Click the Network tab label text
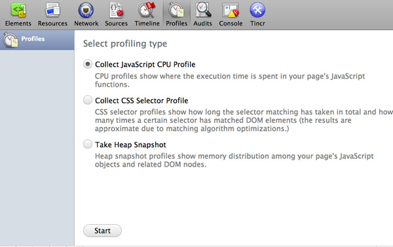Screen dimensions: 393x247 [86, 24]
